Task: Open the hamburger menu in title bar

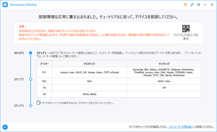Action: coord(199,5)
